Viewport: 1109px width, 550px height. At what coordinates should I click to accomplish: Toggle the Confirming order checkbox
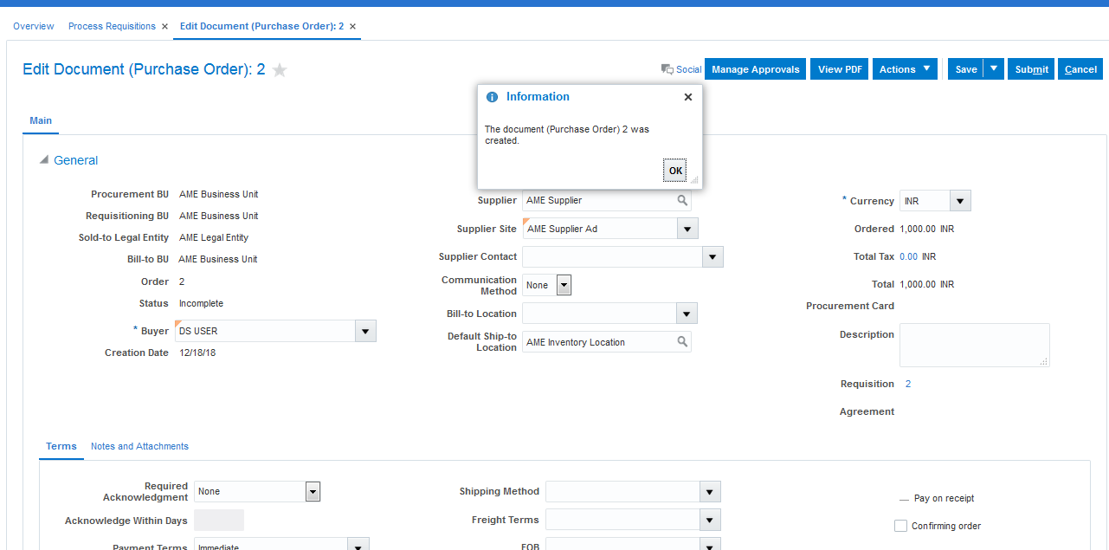tap(900, 526)
